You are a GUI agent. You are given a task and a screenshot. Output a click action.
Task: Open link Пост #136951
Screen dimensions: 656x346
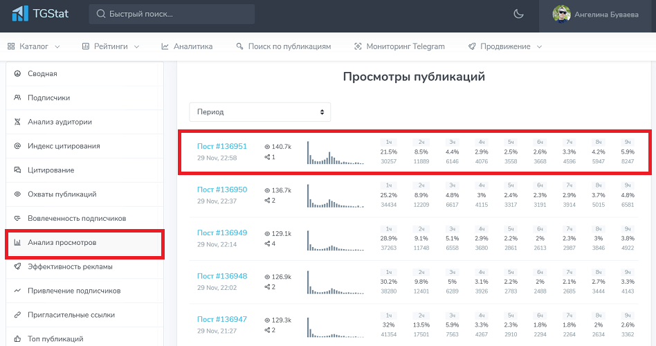pyautogui.click(x=221, y=146)
